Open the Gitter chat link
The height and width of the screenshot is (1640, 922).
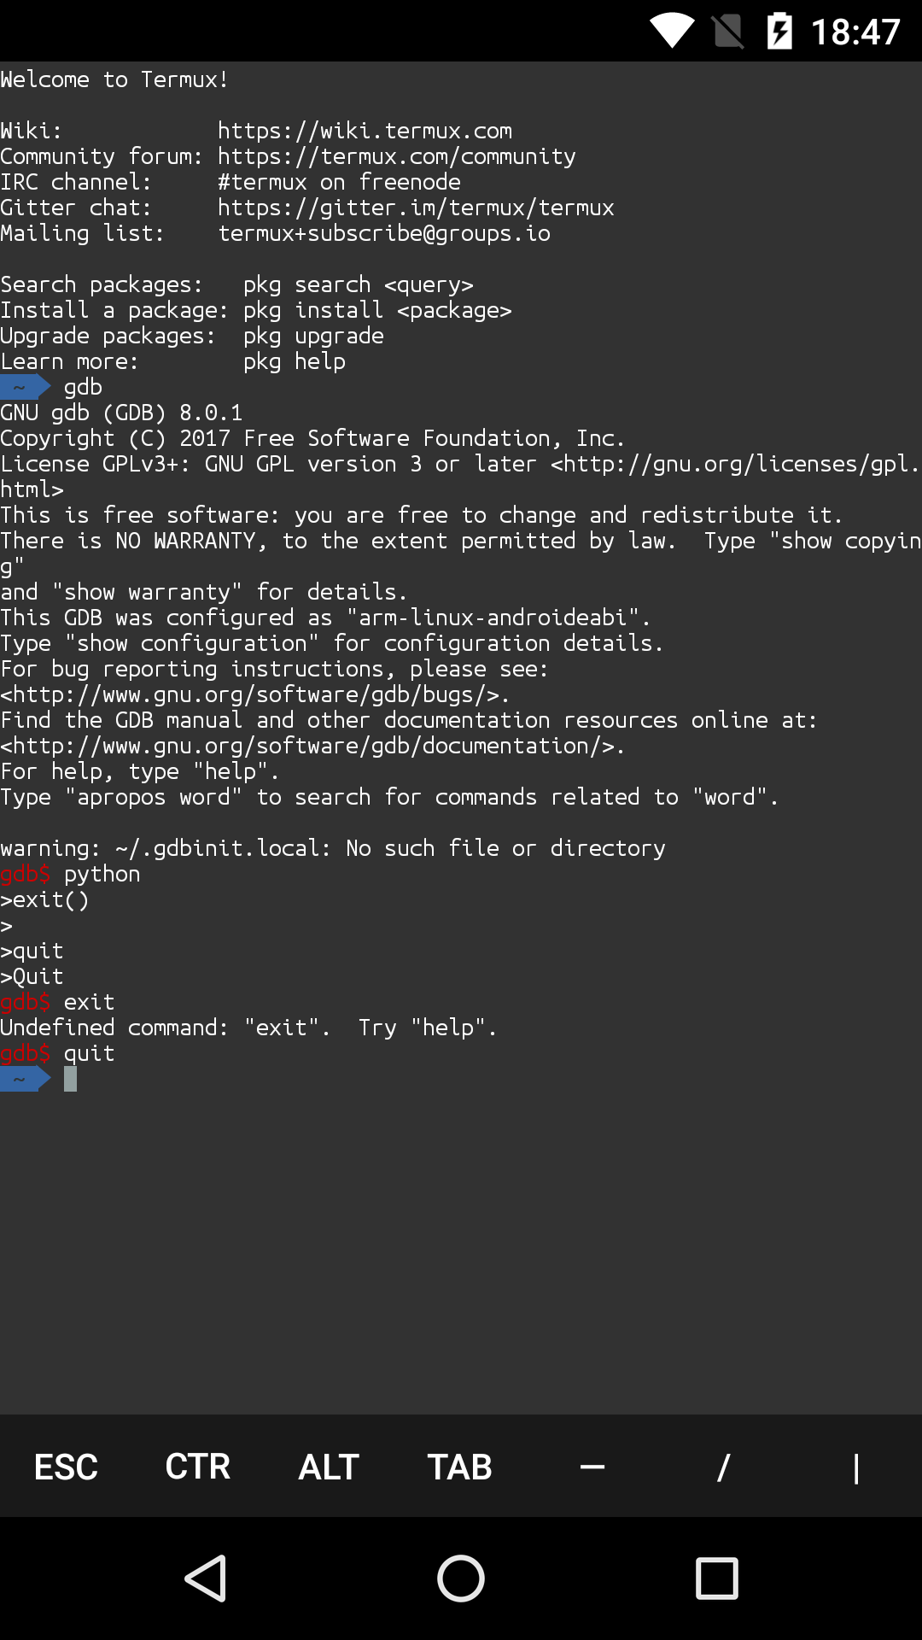[416, 207]
